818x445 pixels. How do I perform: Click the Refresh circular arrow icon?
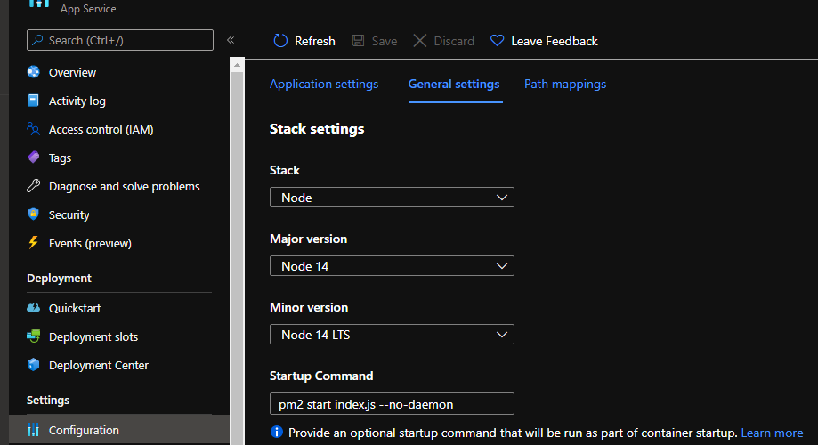click(x=280, y=41)
